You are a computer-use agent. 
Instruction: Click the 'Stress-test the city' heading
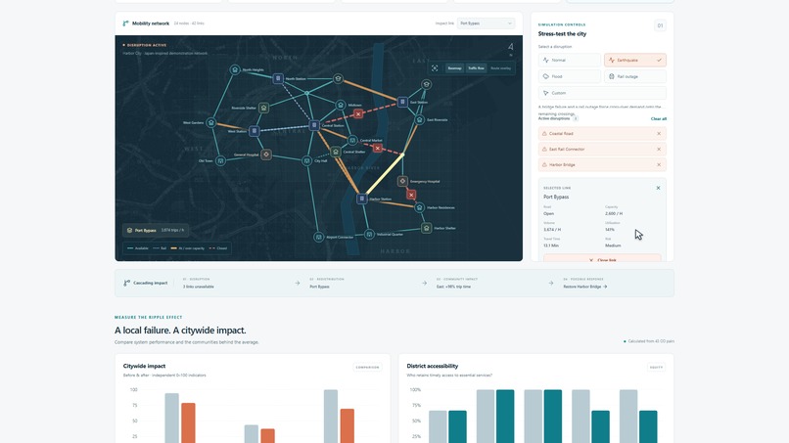[562, 33]
